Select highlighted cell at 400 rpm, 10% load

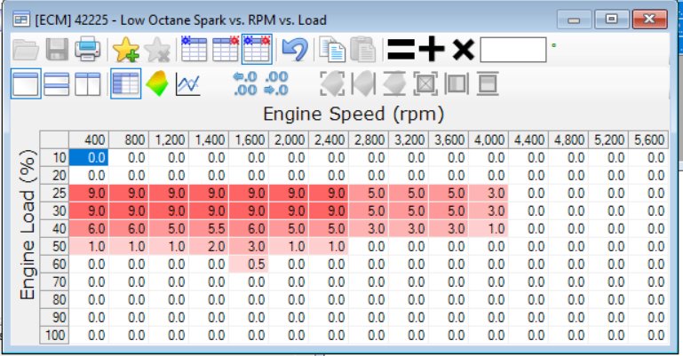[89, 157]
